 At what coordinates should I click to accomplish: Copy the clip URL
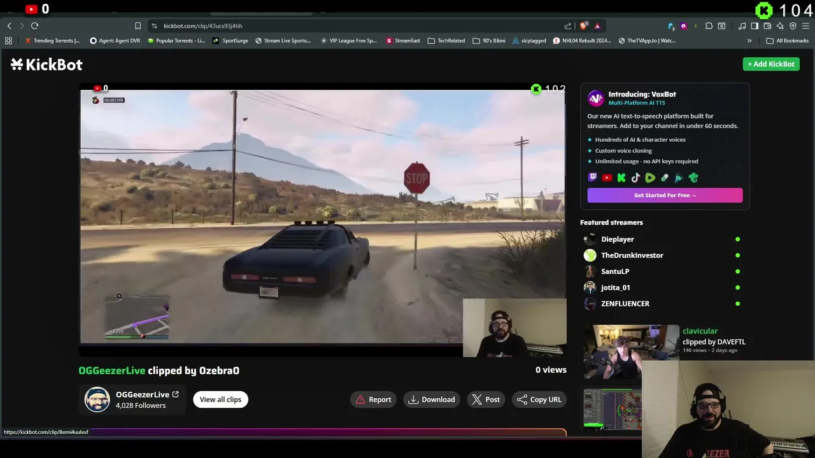539,399
